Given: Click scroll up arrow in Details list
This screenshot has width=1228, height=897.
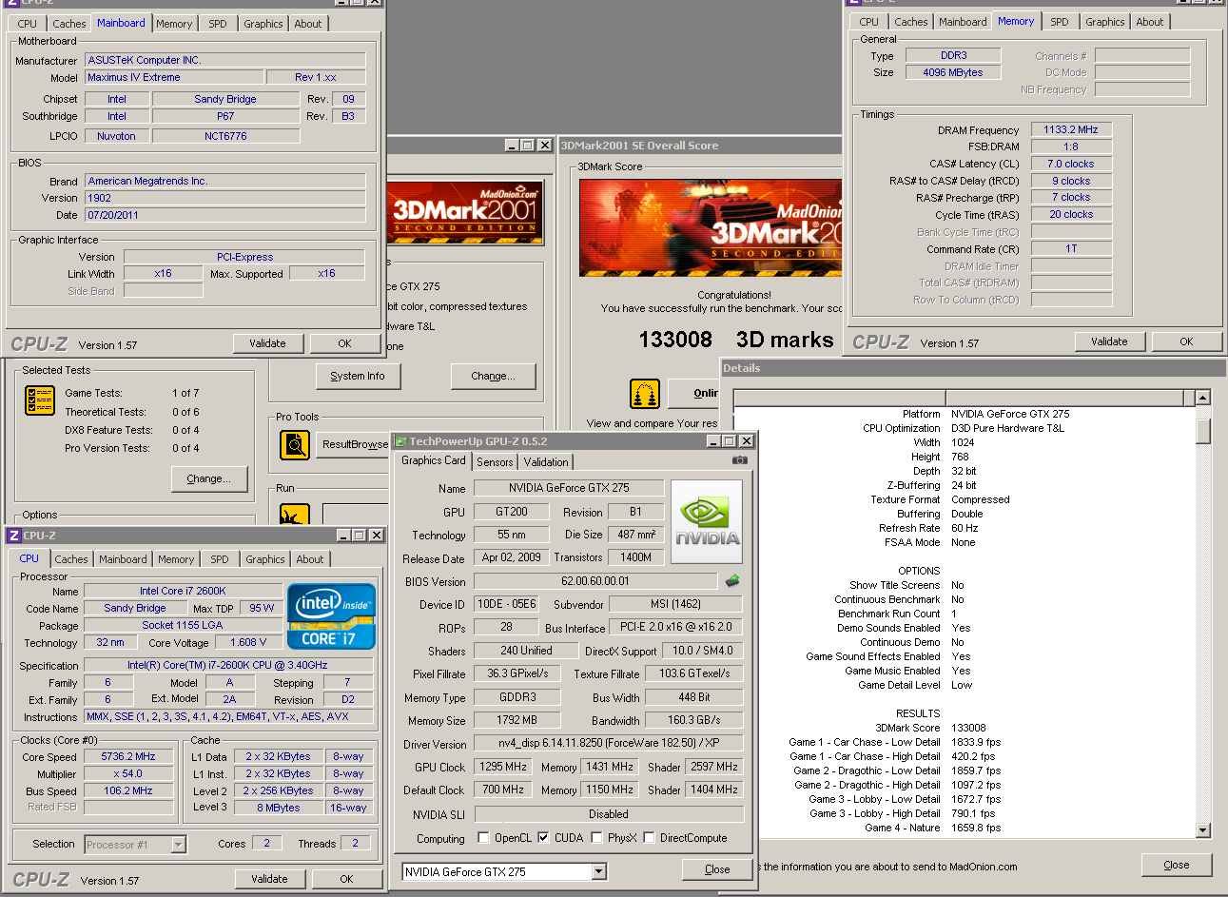Looking at the screenshot, I should pyautogui.click(x=1202, y=398).
